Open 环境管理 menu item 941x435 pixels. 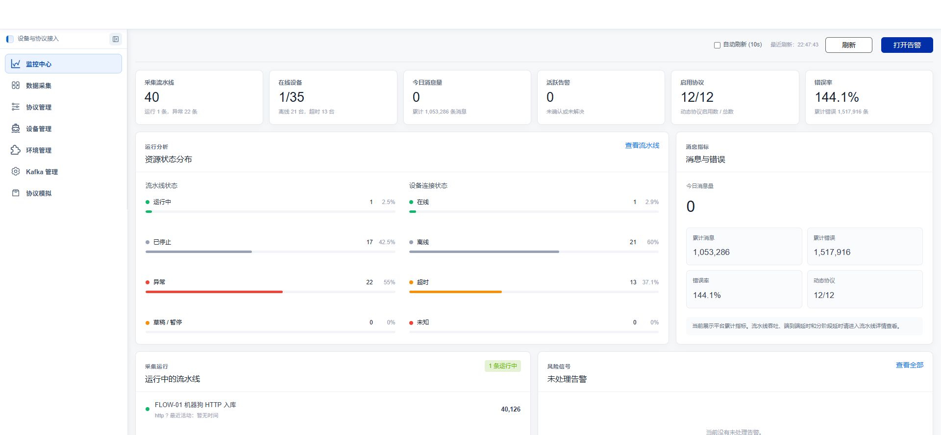[63, 150]
